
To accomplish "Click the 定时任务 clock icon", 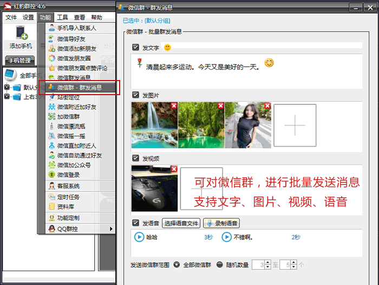I will [x=52, y=197].
